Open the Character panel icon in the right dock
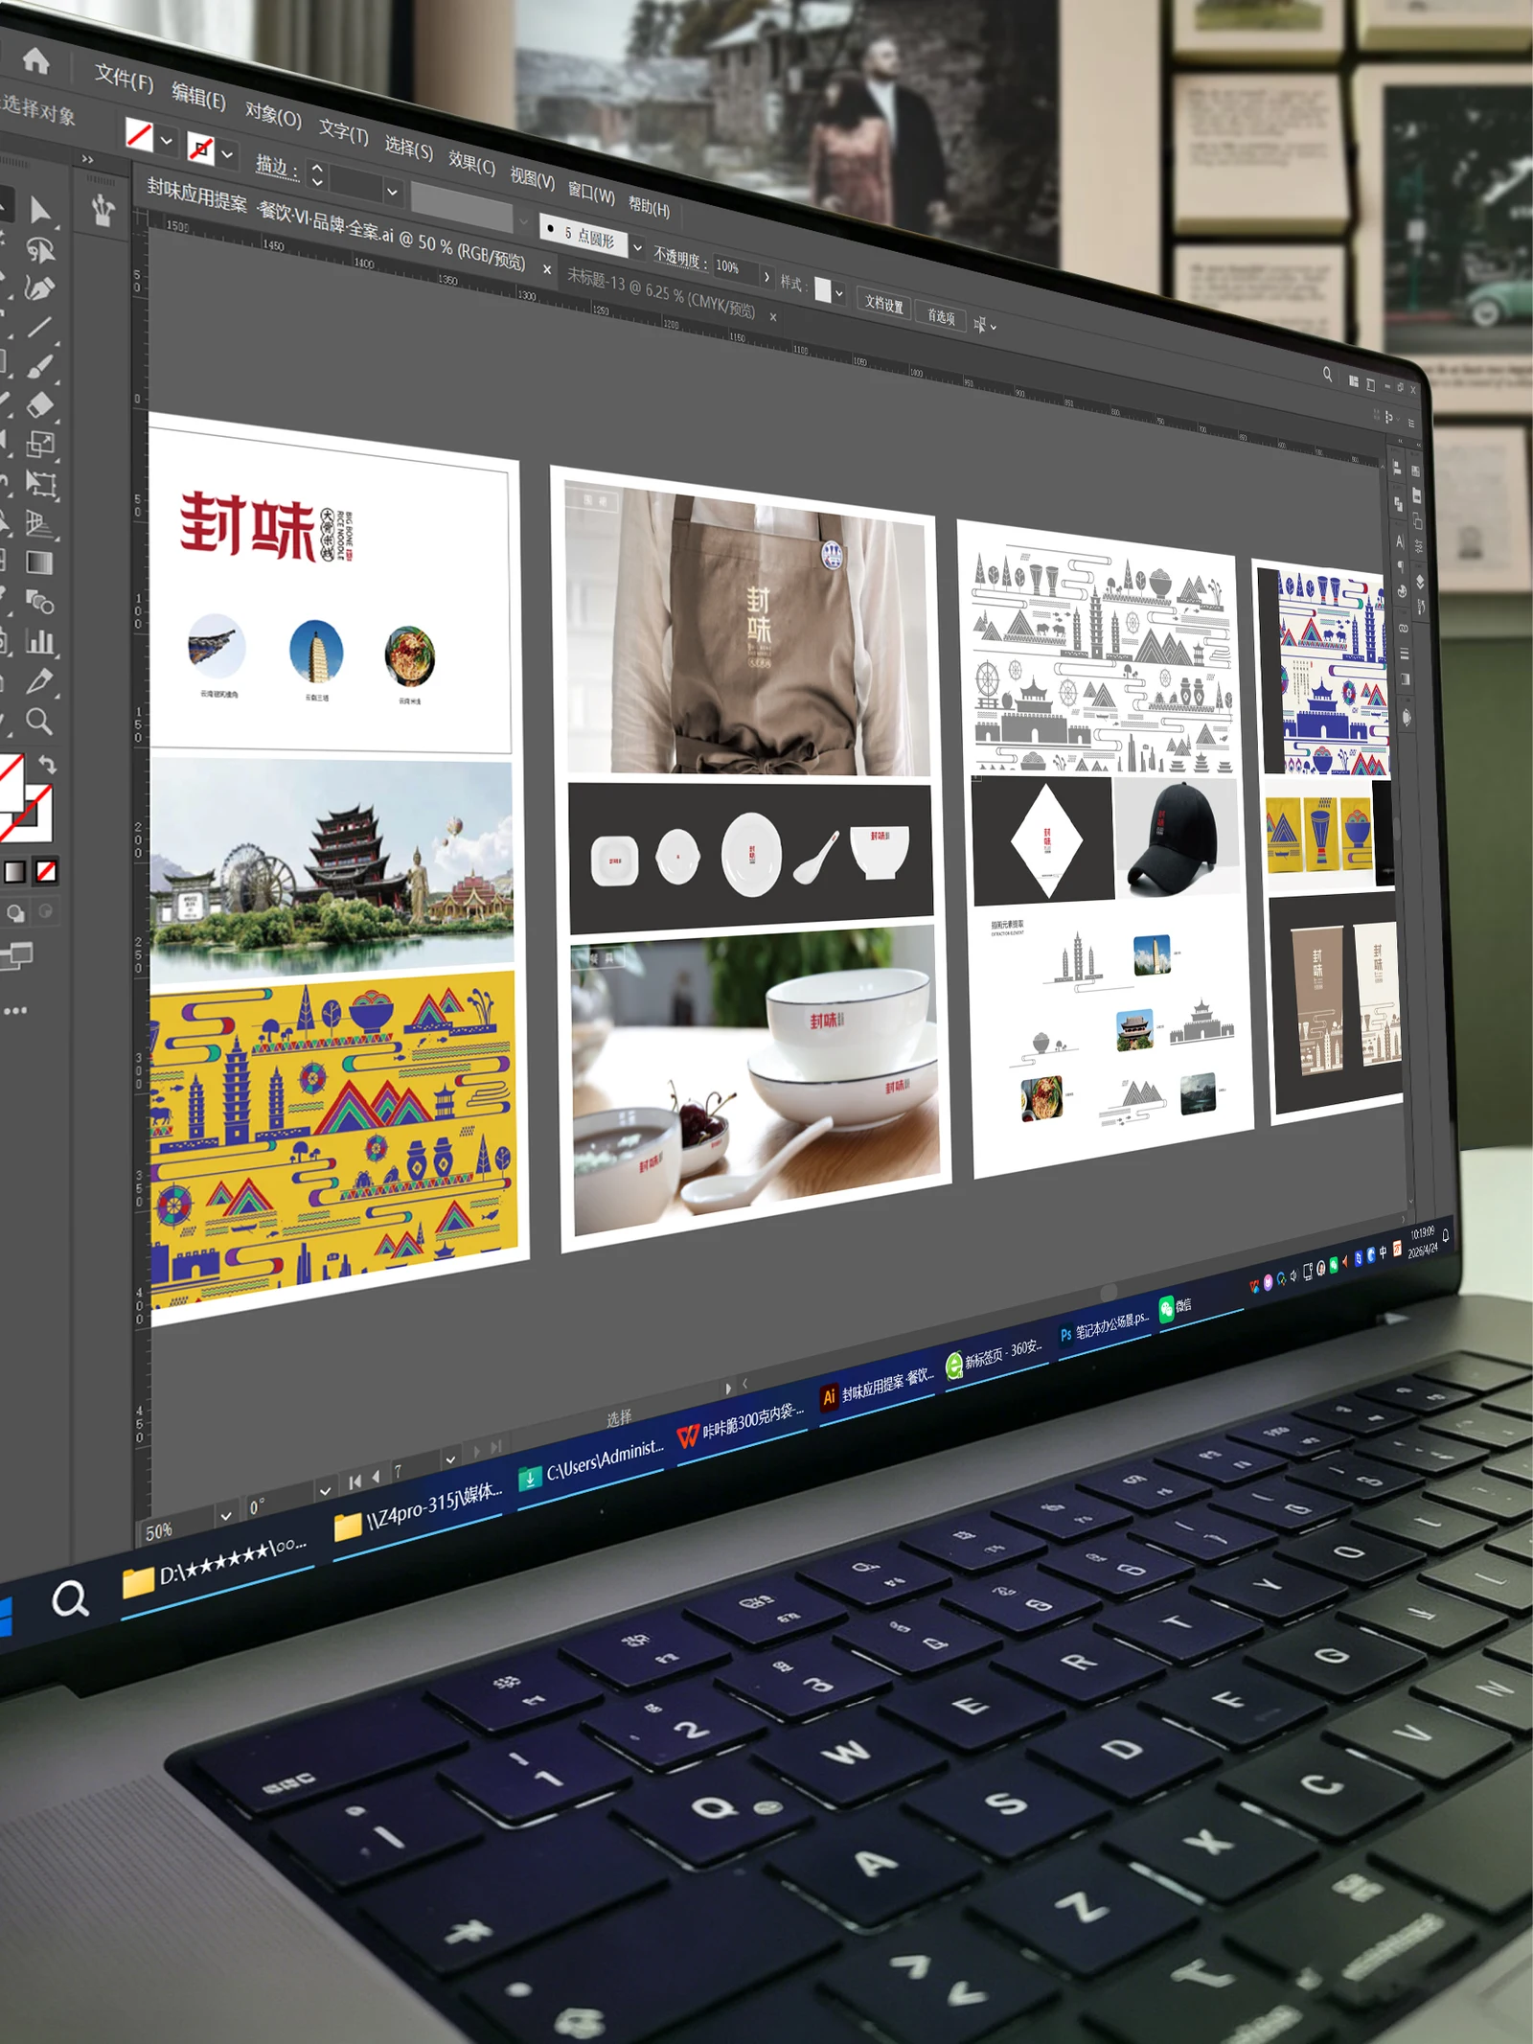This screenshot has width=1533, height=2044. click(x=1400, y=541)
